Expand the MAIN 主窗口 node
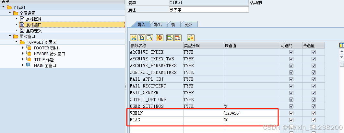This screenshot has width=344, height=133. [23, 65]
